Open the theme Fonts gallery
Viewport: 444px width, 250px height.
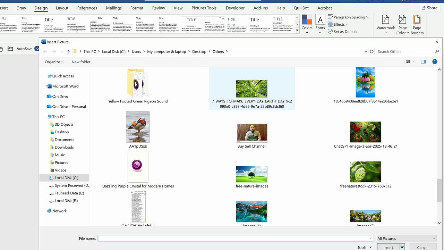tap(320, 24)
